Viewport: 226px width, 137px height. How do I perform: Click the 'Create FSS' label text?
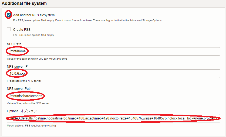coord(22,30)
